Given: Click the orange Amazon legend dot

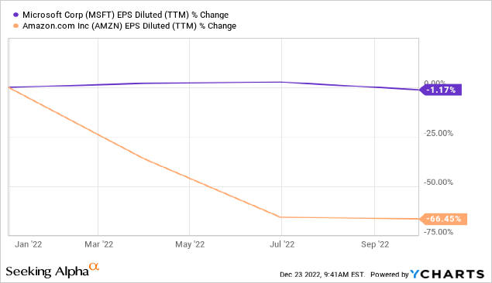Looking at the screenshot, I should [15, 26].
